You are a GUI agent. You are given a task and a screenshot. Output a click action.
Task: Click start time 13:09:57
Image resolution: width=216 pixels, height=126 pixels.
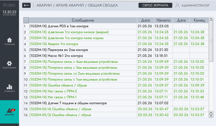[161, 85]
